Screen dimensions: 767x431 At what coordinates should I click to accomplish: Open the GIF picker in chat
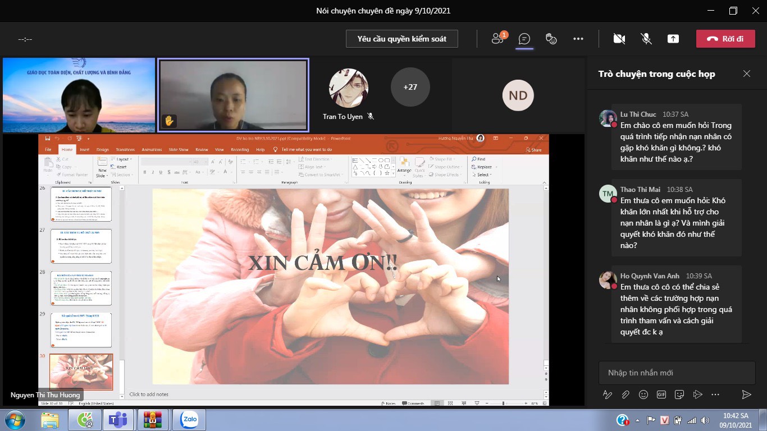point(661,395)
